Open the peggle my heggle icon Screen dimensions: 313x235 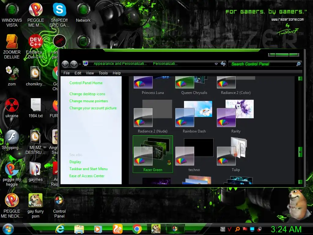(x=12, y=174)
